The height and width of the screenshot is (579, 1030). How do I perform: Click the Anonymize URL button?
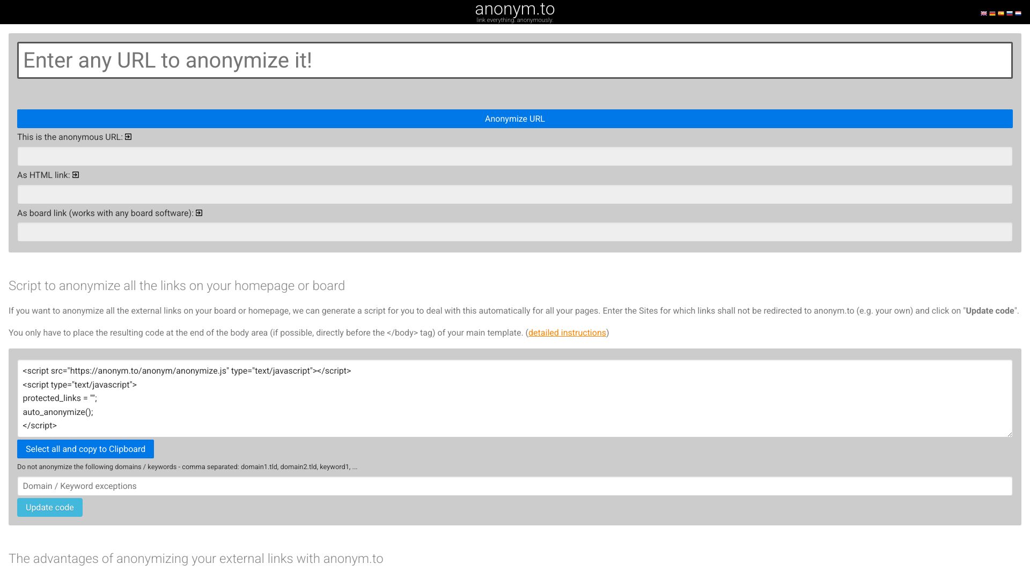514,118
